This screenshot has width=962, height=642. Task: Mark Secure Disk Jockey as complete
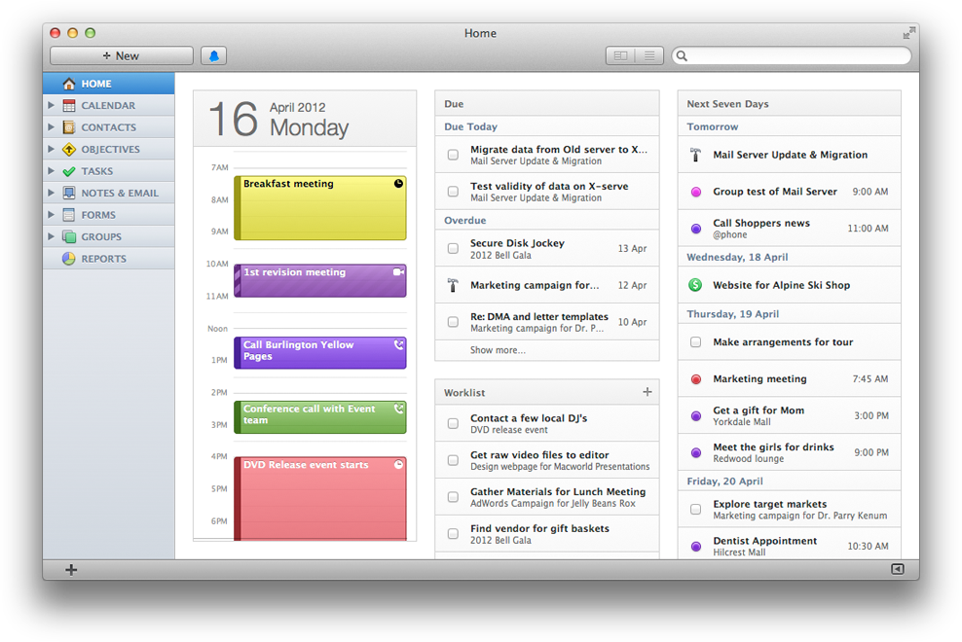coord(453,248)
